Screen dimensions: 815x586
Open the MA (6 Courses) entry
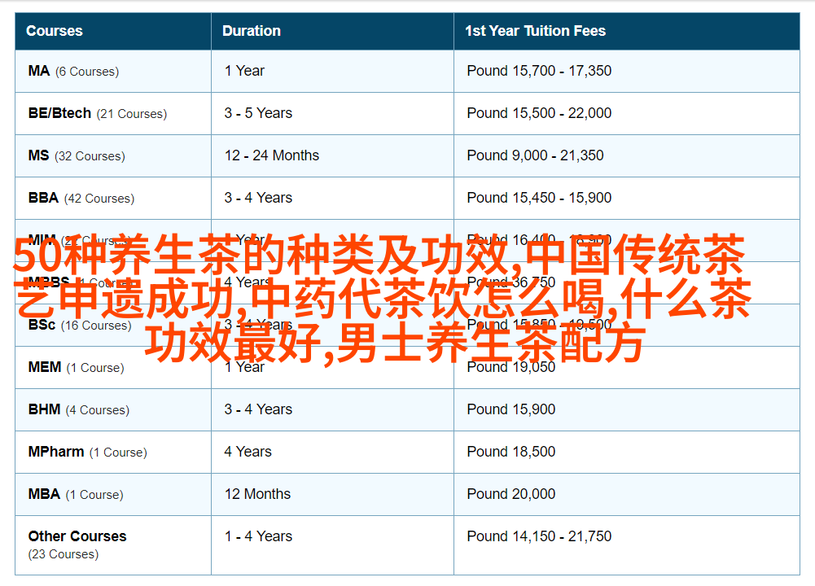point(73,71)
